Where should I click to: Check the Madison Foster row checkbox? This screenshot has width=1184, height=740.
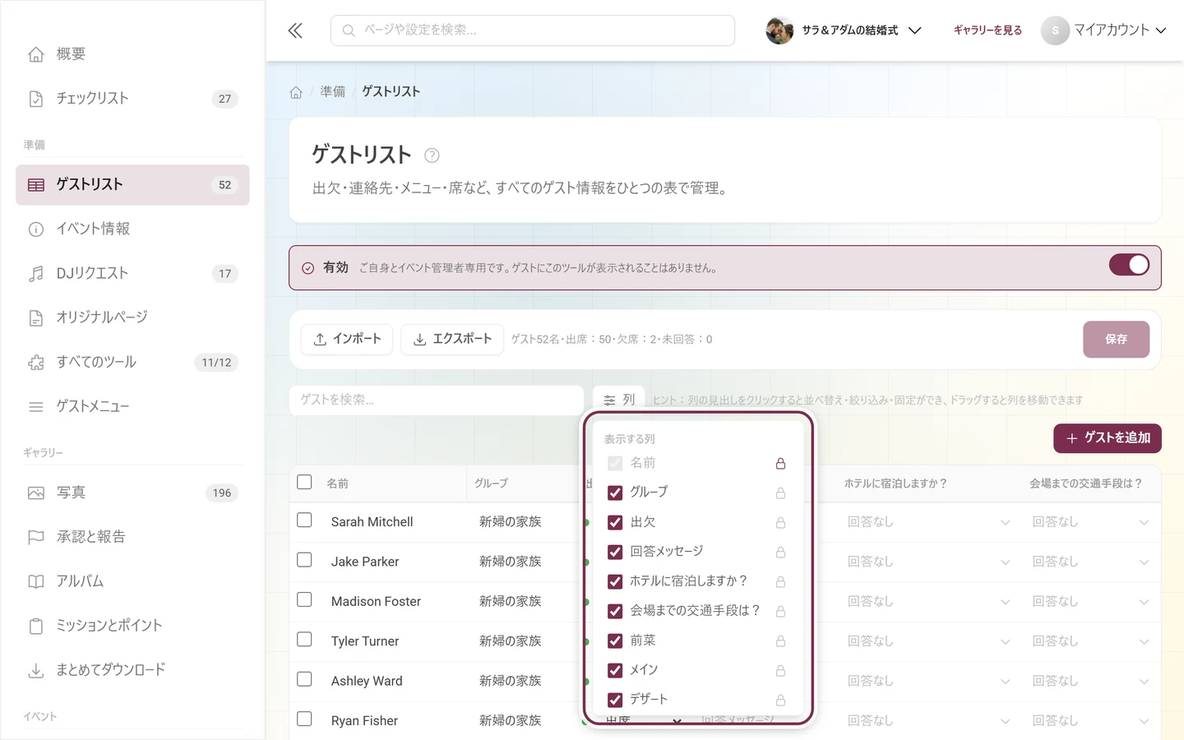pos(304,600)
